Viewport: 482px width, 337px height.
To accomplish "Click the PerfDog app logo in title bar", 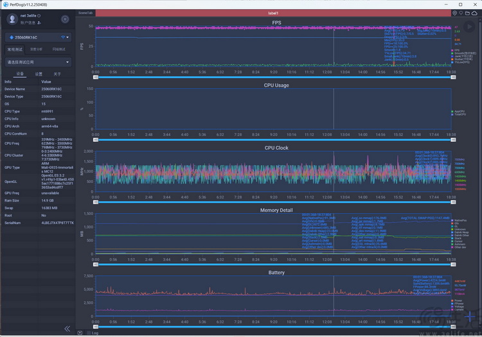I will click(6, 4).
